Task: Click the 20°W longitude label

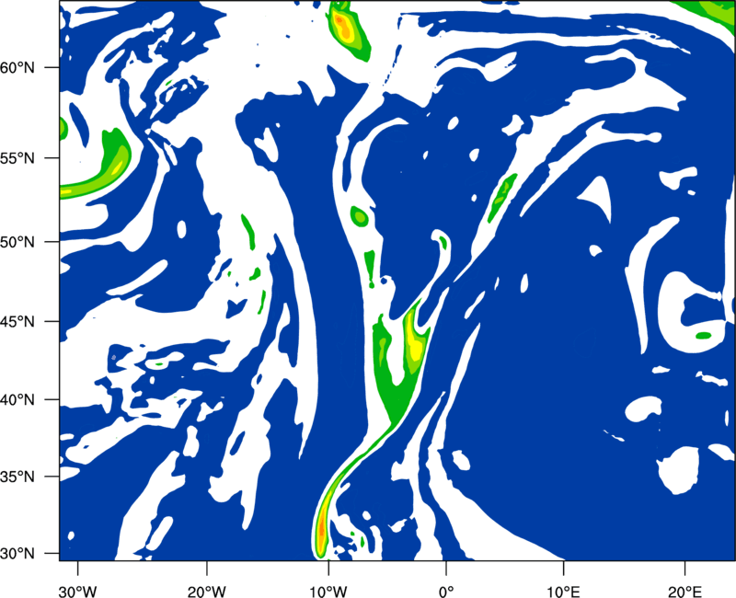Action: 206,592
